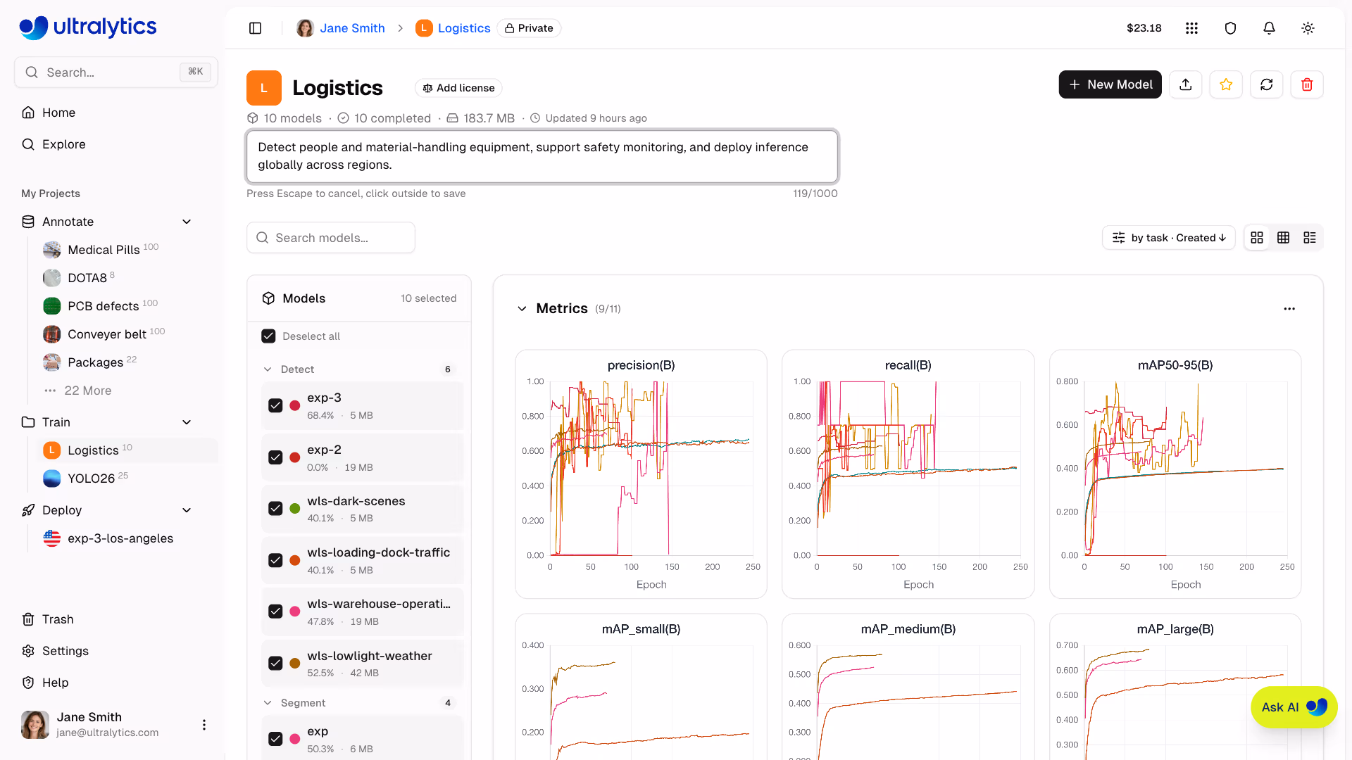Uncheck wls-dark-scenes model

tap(275, 508)
